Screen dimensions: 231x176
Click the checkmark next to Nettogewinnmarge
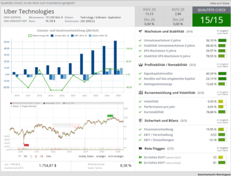point(140,84)
